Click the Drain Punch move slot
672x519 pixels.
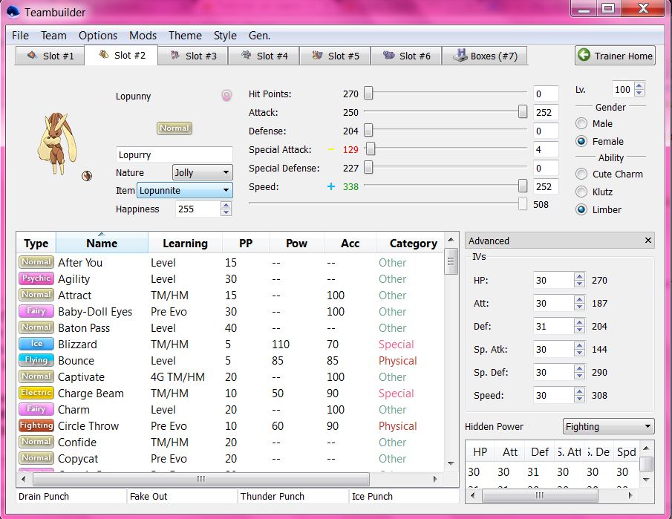(x=71, y=496)
